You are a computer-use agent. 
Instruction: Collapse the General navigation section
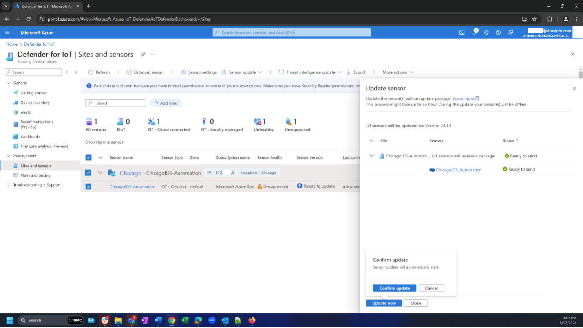8,83
